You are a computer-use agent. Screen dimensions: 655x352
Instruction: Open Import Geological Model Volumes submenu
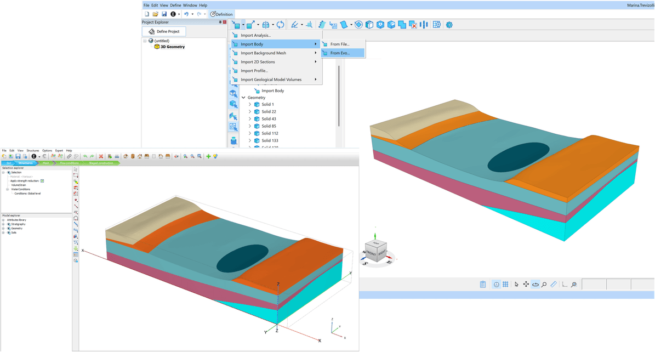tap(276, 80)
